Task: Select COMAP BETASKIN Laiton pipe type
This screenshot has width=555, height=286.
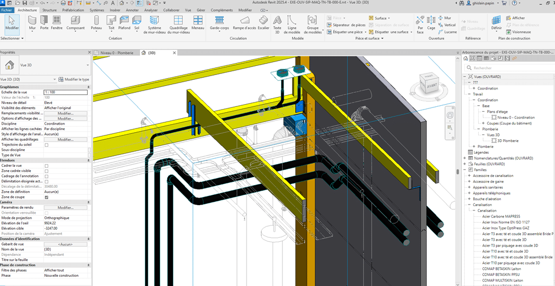Action: coord(501,269)
